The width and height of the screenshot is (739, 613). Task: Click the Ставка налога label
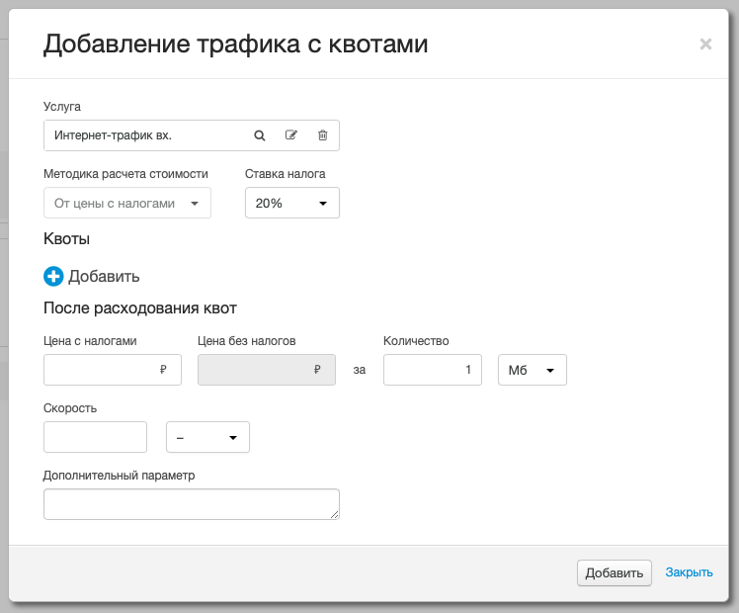(286, 174)
